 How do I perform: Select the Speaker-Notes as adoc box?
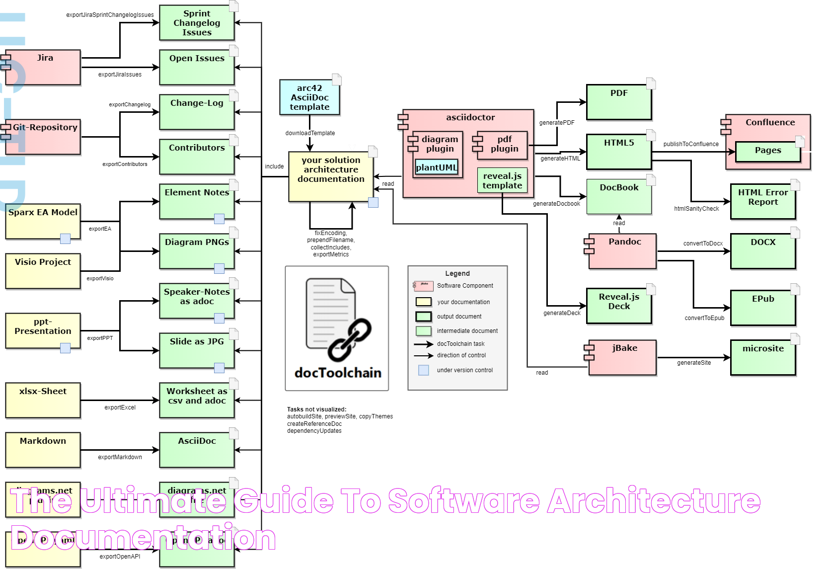click(197, 301)
